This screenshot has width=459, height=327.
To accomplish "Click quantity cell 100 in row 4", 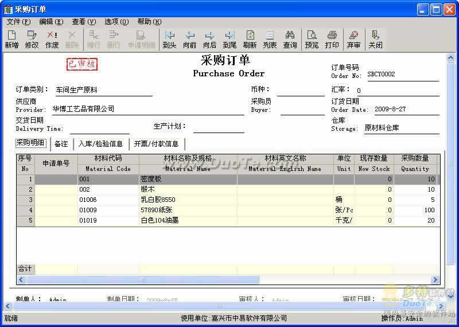I will 415,210.
